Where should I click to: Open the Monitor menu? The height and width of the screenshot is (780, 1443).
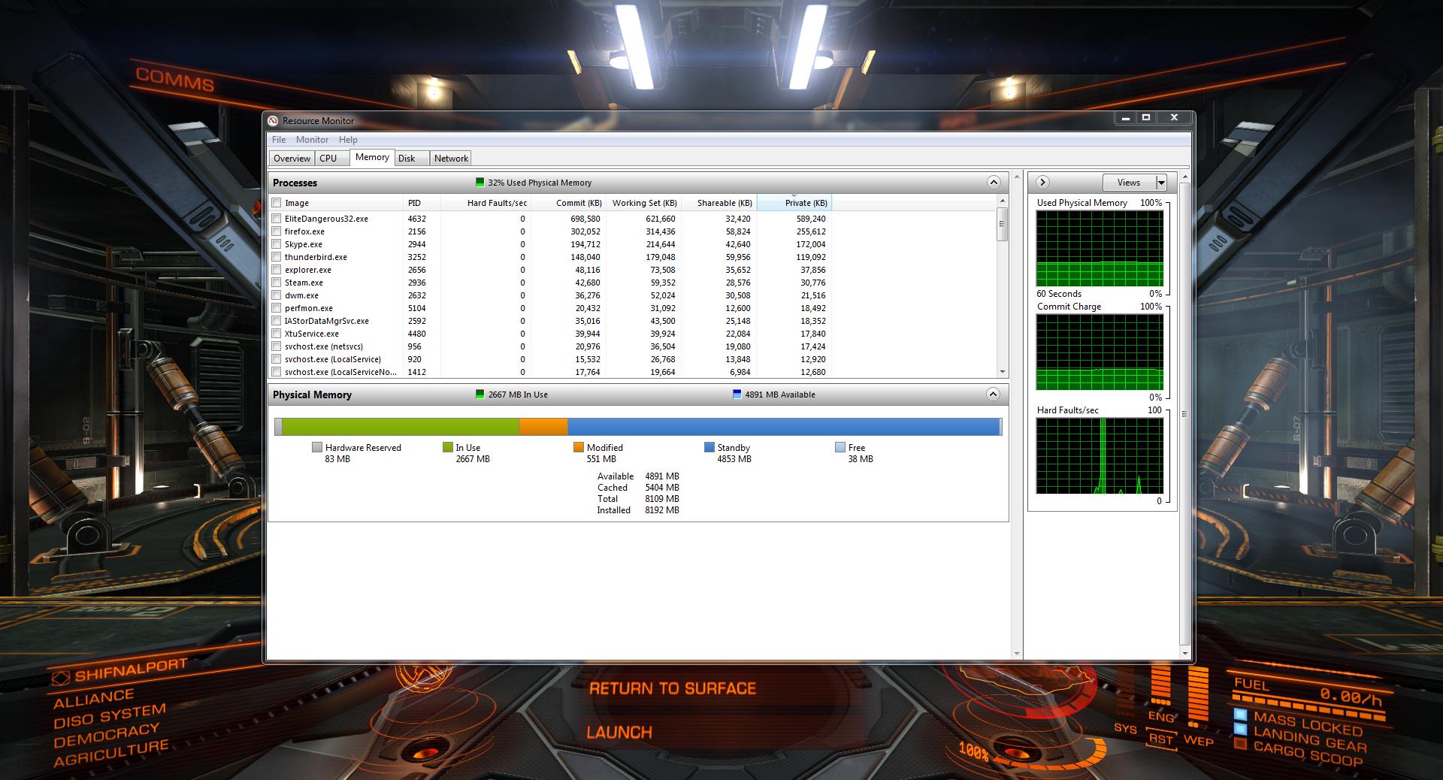[312, 140]
